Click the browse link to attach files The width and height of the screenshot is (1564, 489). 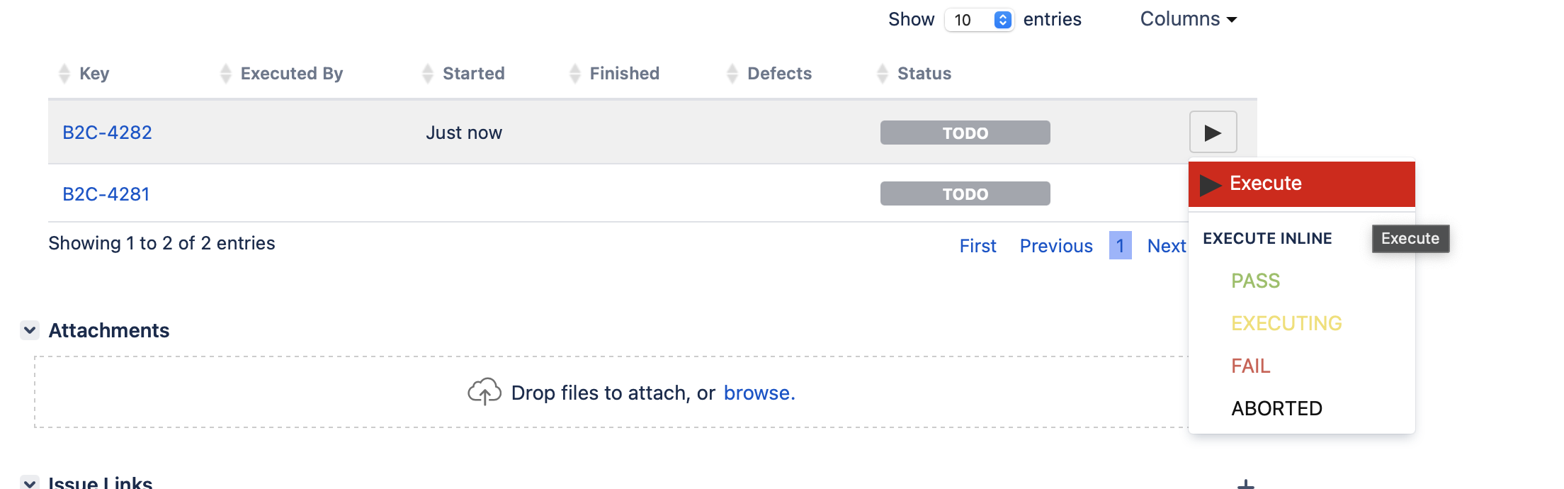759,393
